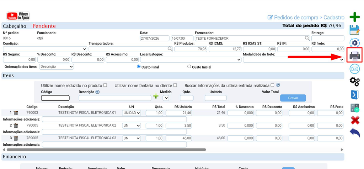The height and width of the screenshot is (169, 364).
Task: Click the Unitário entry field
Action: click(216, 98)
